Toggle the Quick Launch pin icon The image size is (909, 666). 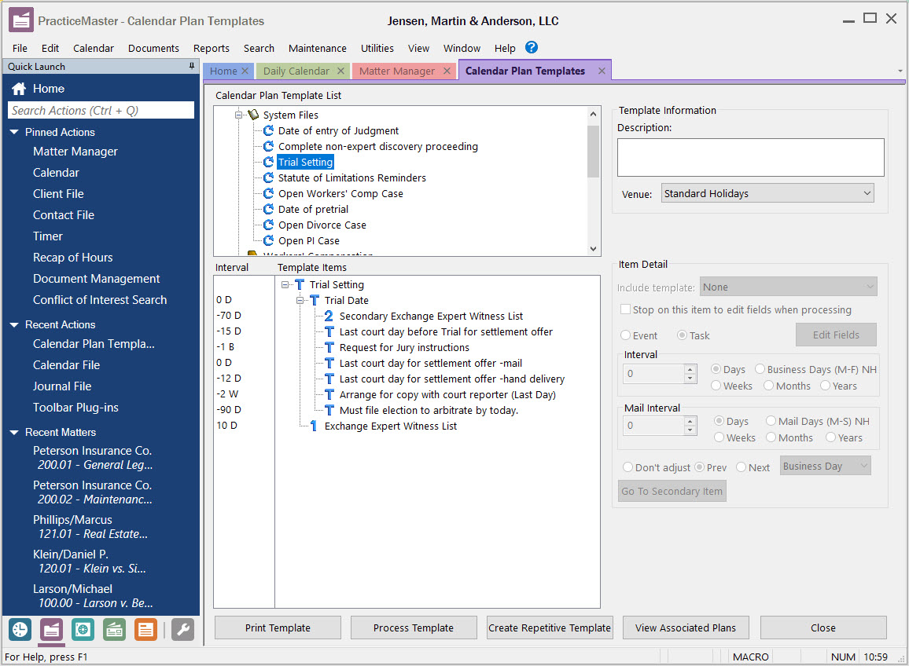191,66
